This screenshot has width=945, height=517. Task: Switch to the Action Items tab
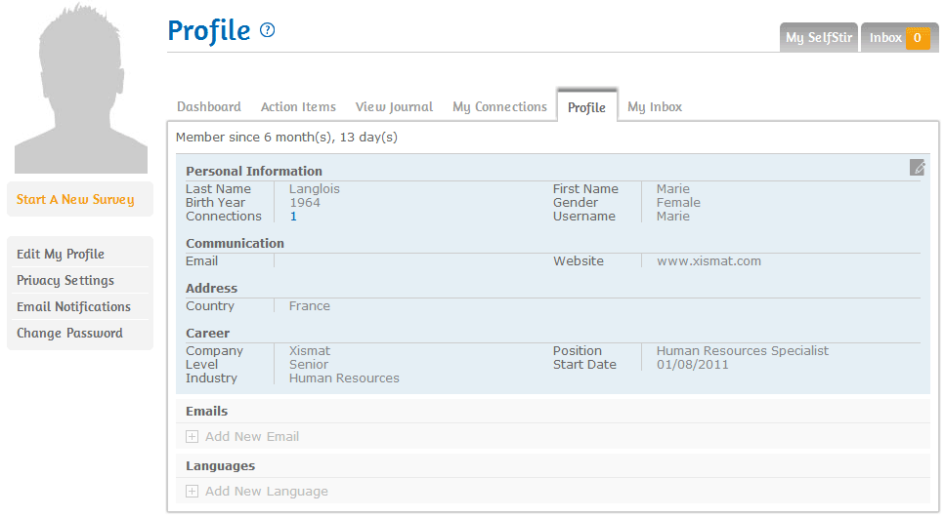point(298,107)
